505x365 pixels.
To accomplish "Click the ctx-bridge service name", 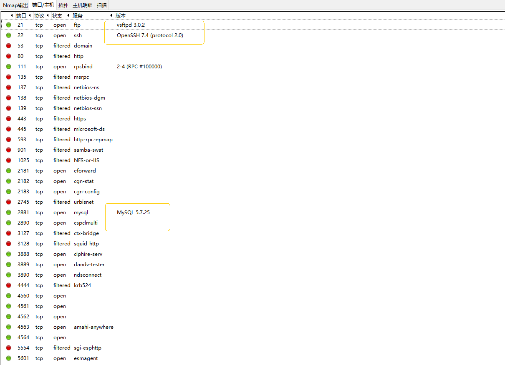I will (86, 233).
